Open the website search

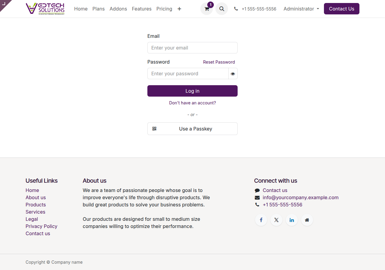(222, 9)
